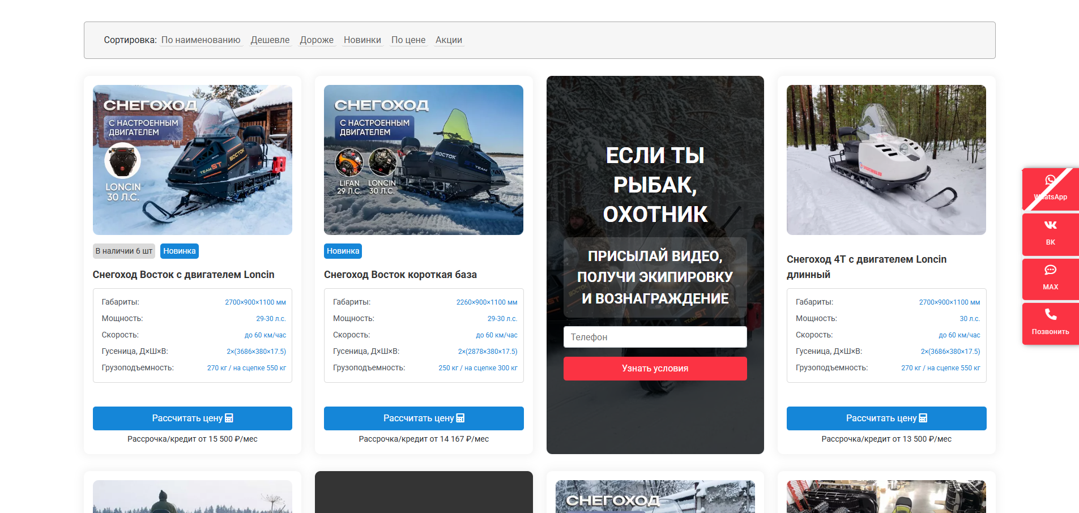Click Рассрочка/кредит от 13 500 ₽/мес text
The width and height of the screenshot is (1079, 513).
click(886, 439)
